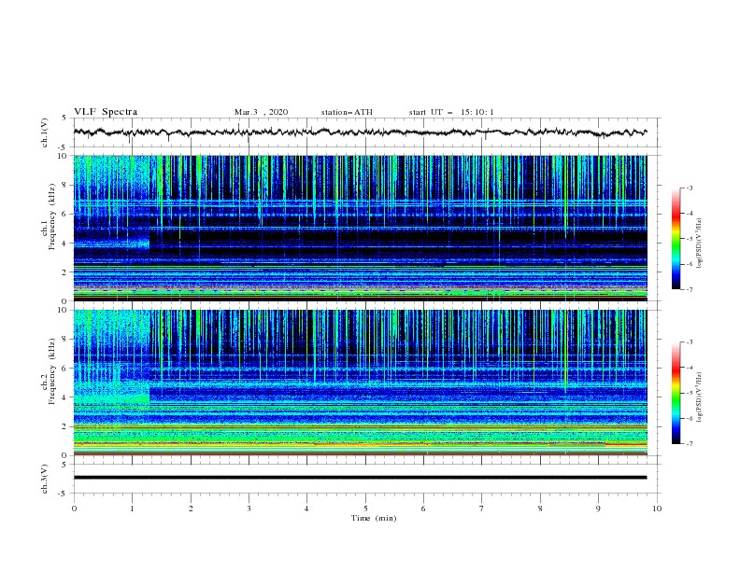Click the "2" kHz tick of the ch.2 spectrogram
Viewport: 740px width, 571px height.
(x=65, y=426)
